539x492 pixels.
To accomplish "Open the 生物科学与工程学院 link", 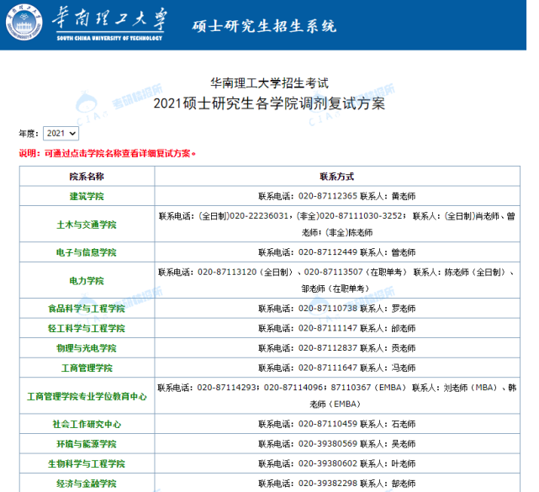I will [87, 463].
